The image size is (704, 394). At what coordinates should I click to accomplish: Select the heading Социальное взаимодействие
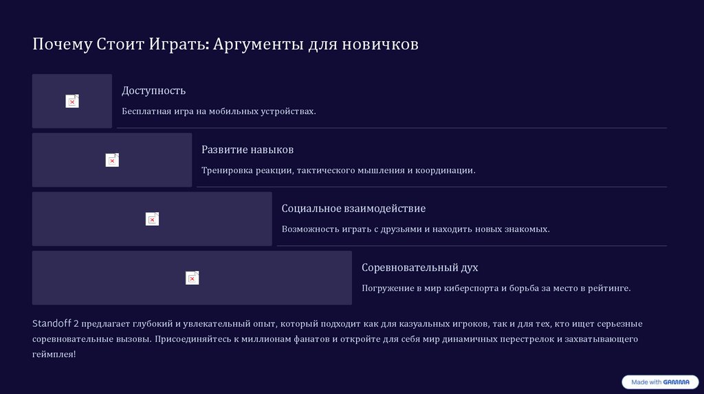tap(353, 209)
